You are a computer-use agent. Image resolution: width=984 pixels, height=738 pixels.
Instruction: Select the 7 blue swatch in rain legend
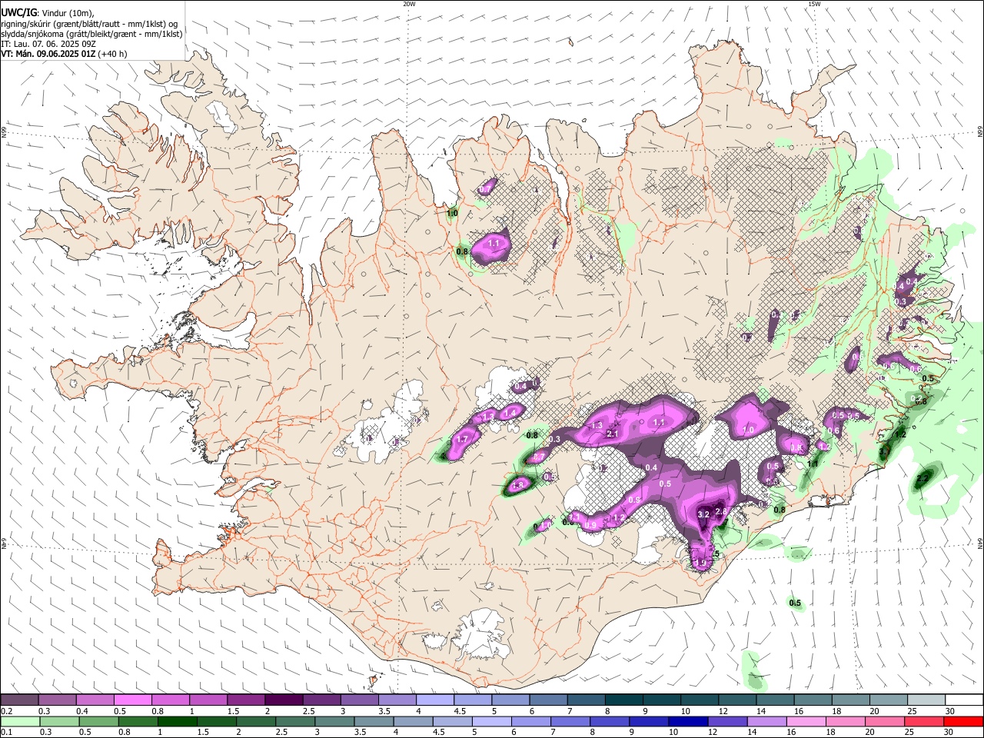coord(570,721)
